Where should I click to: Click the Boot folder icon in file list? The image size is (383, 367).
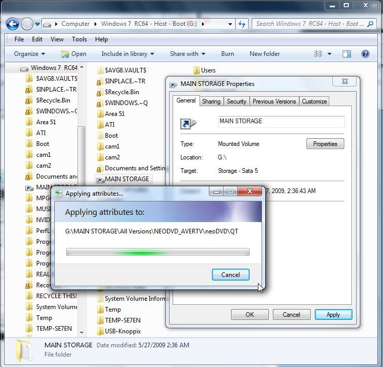coord(100,136)
